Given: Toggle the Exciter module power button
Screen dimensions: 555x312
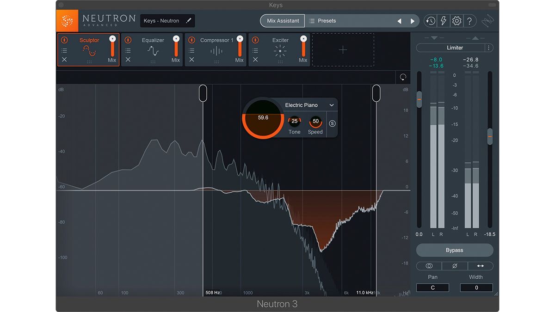Looking at the screenshot, I should tap(255, 40).
